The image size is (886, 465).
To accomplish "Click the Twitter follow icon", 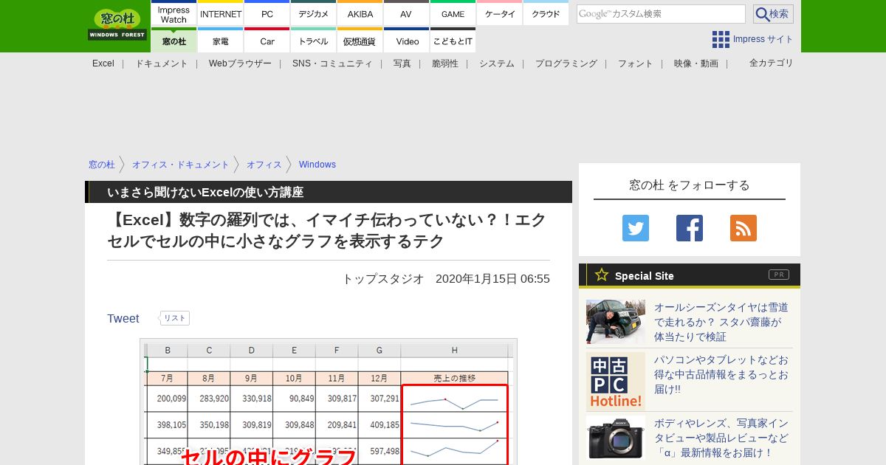I will tap(636, 228).
